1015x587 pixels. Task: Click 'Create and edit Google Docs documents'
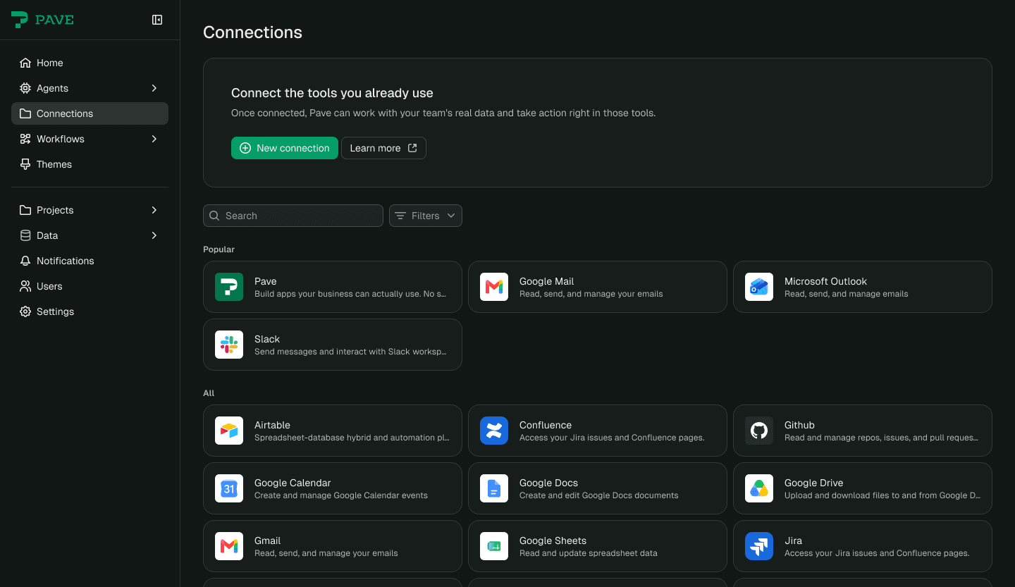pos(599,495)
